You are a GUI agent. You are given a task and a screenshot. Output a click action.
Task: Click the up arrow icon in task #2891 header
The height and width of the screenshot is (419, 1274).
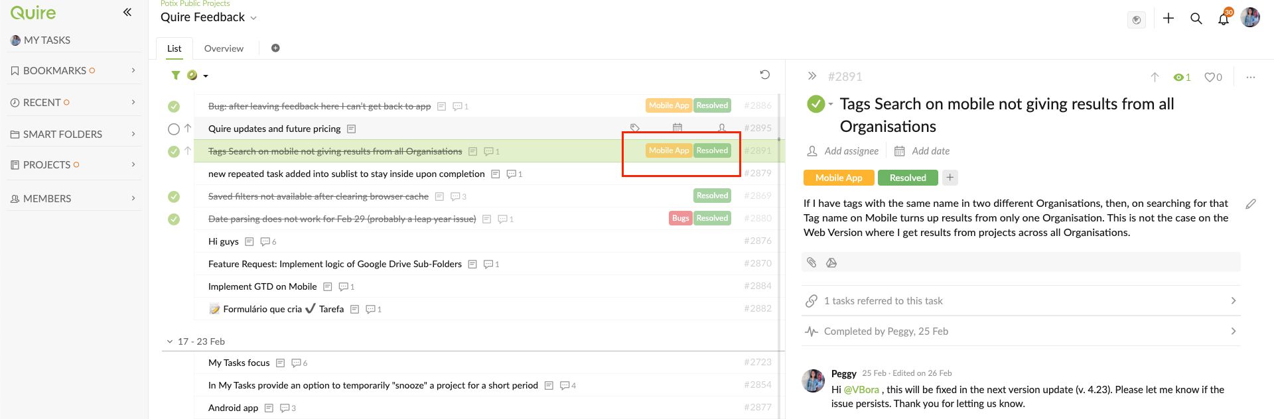click(1155, 77)
